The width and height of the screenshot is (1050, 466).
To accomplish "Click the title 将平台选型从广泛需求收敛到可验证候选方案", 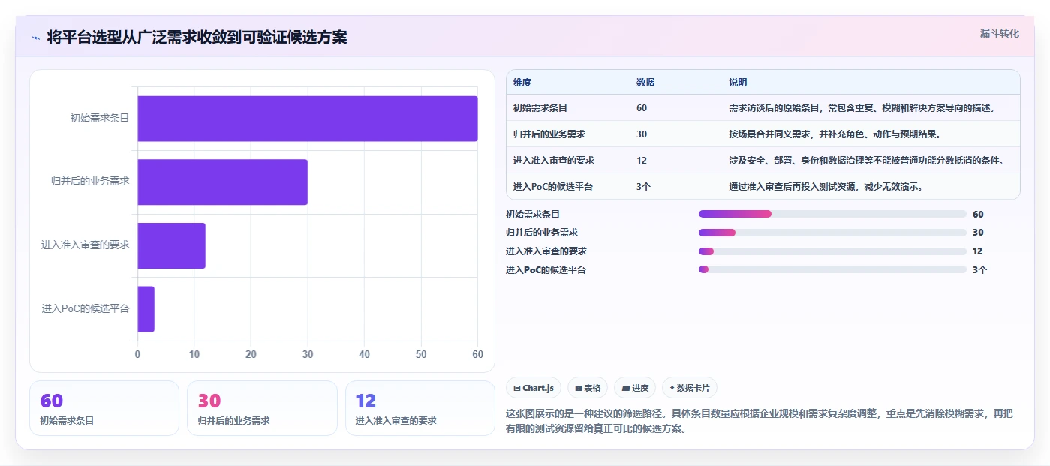I will (x=197, y=37).
